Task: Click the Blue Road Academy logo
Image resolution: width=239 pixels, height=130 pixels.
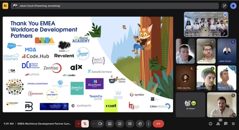Action: pos(95,84)
